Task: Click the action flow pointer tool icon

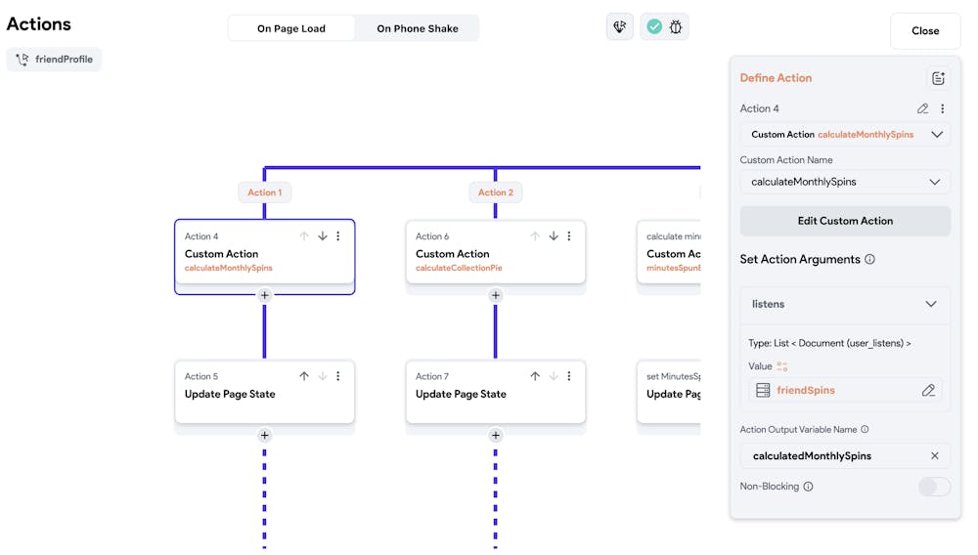Action: pyautogui.click(x=620, y=27)
